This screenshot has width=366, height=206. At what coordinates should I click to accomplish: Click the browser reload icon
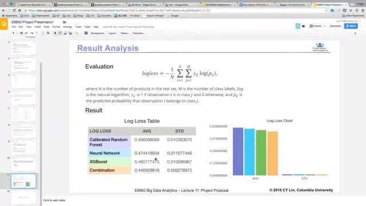[14, 10]
